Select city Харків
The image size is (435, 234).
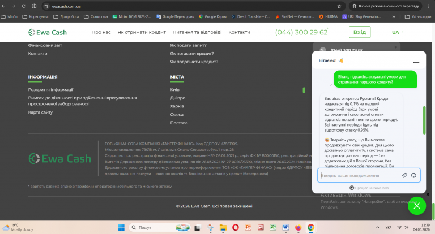coord(177,106)
